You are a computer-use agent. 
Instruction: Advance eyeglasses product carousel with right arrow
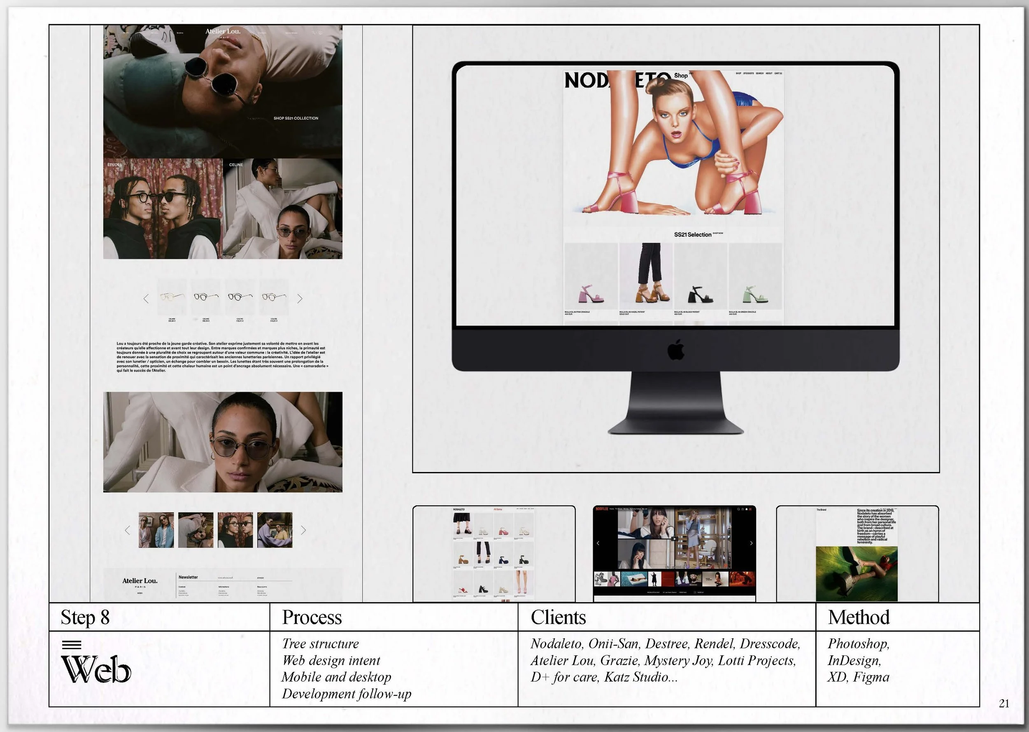[300, 298]
